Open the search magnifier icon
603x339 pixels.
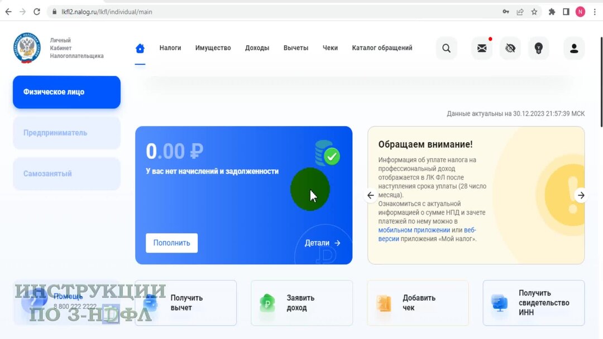(446, 49)
